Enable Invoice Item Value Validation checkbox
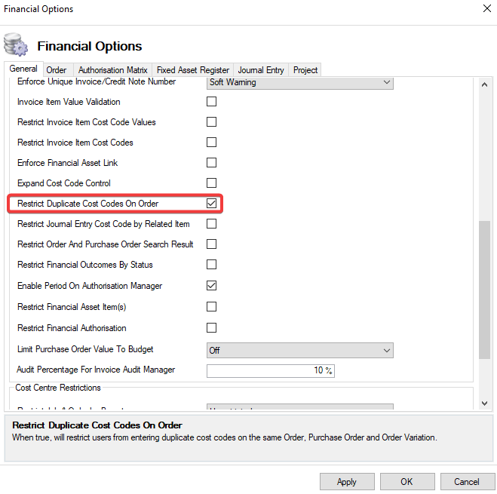This screenshot has height=494, width=497. tap(211, 102)
